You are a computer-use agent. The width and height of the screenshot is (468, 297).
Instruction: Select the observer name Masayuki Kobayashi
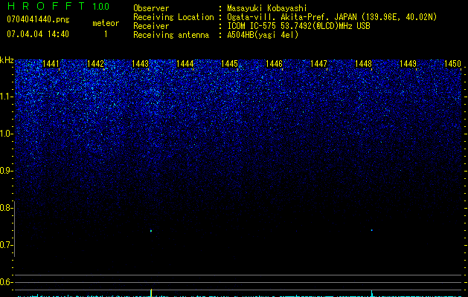click(x=267, y=8)
